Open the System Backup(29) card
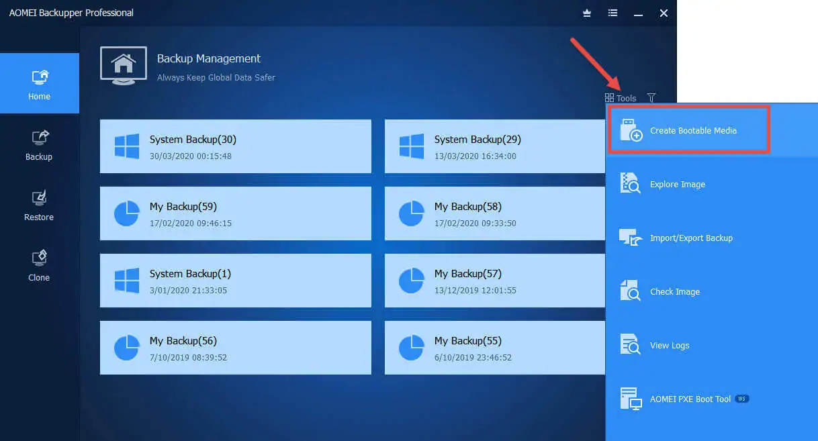The width and height of the screenshot is (818, 441). click(494, 146)
